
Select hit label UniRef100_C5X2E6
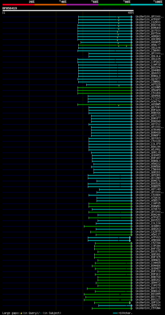148,93
